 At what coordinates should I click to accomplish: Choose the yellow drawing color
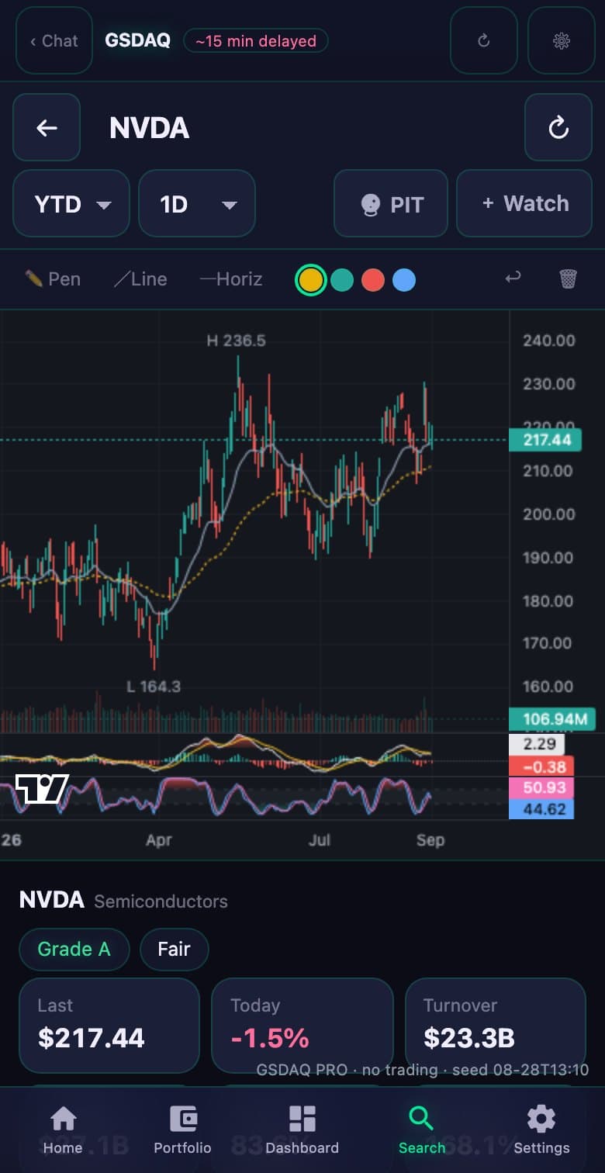point(310,280)
